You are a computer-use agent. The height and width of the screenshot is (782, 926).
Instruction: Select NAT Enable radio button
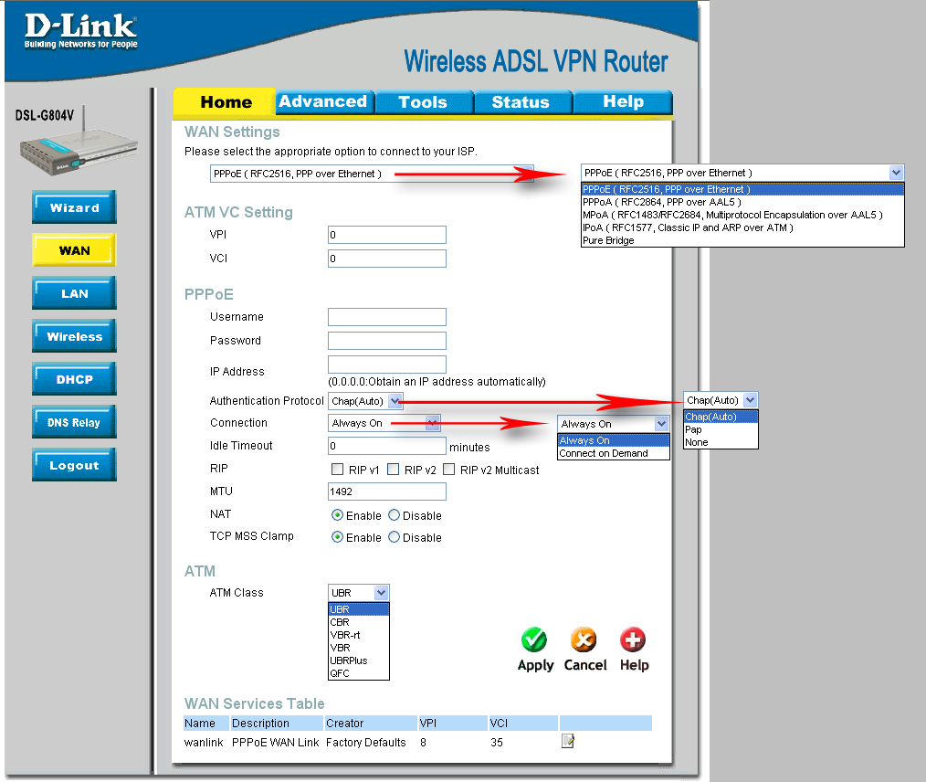tap(337, 515)
